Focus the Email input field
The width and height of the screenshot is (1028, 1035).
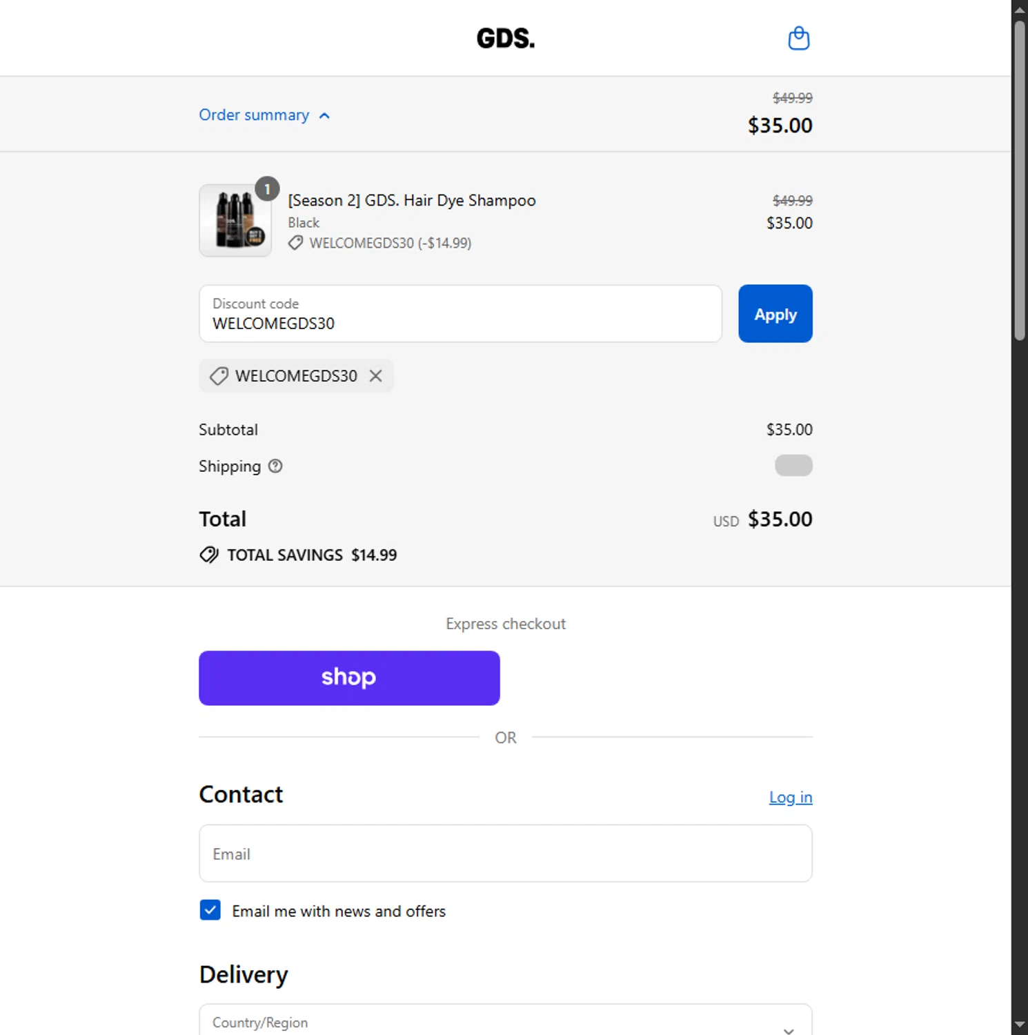[506, 854]
